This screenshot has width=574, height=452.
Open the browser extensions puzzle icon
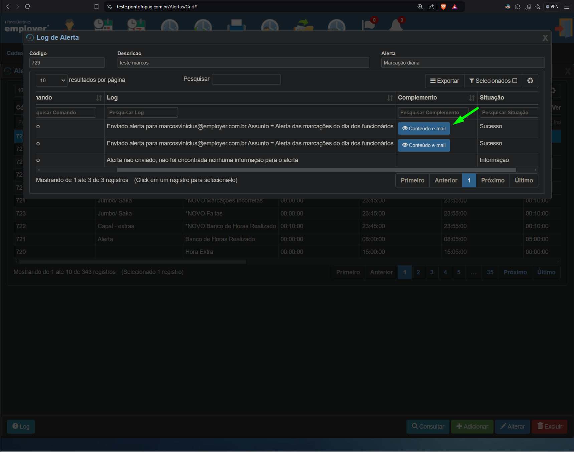pyautogui.click(x=518, y=7)
